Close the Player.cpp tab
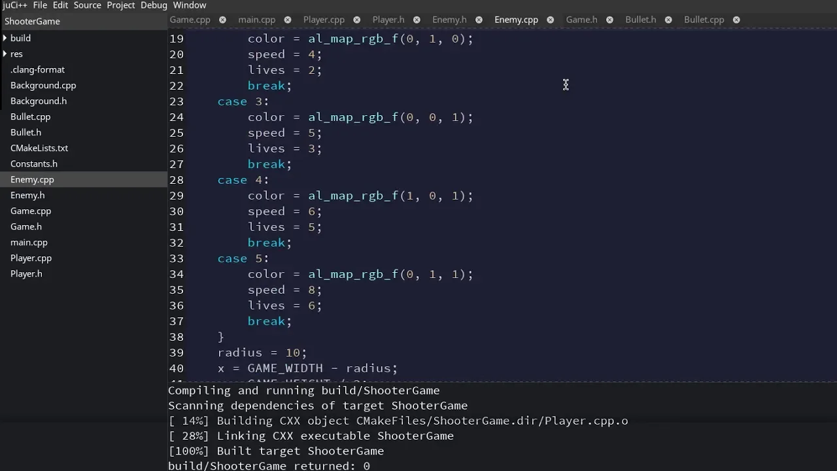This screenshot has width=837, height=471. click(356, 20)
